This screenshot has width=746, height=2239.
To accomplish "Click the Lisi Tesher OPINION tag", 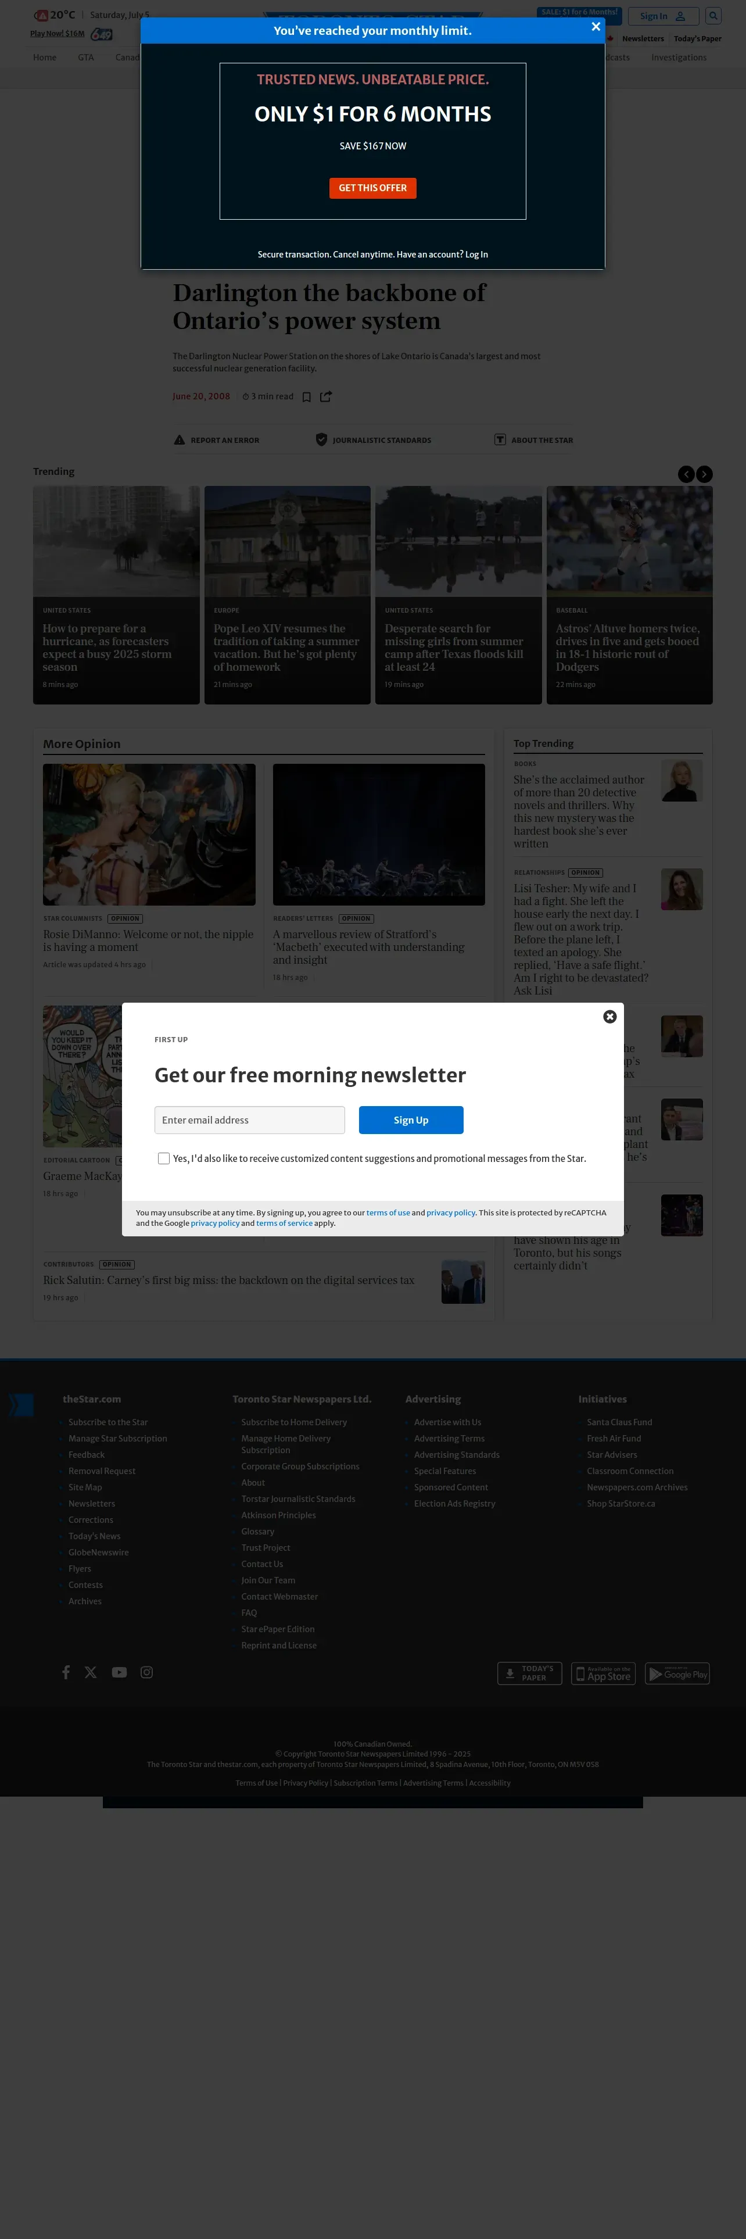I will coord(585,872).
